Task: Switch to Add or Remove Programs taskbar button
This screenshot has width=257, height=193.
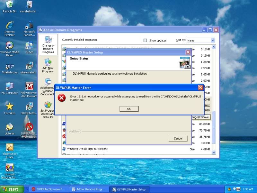Action: [89, 189]
